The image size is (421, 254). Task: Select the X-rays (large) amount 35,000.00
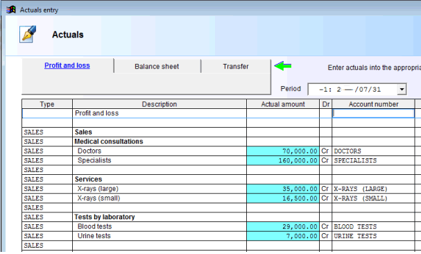pyautogui.click(x=283, y=189)
